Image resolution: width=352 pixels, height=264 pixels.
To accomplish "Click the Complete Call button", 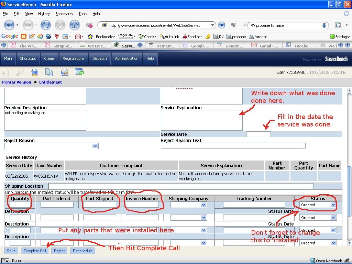I will [x=35, y=251].
